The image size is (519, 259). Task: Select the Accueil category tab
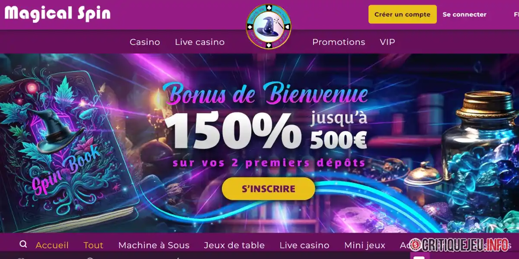click(52, 245)
